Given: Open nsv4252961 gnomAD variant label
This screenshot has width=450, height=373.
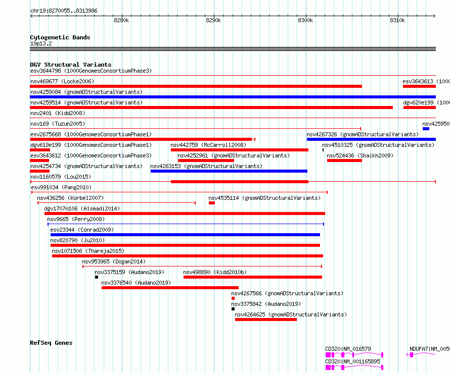Looking at the screenshot, I should pos(234,155).
